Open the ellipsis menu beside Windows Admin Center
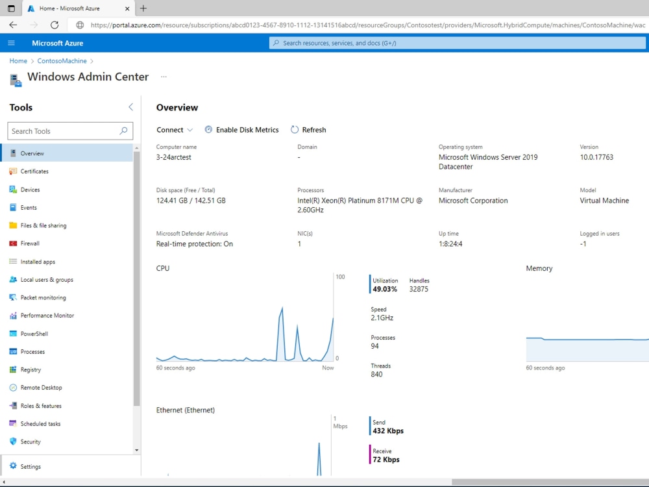Screen dimensions: 649x487 pos(164,77)
